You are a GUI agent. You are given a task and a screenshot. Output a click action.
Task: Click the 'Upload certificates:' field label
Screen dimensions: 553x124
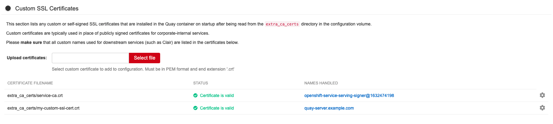(x=27, y=58)
